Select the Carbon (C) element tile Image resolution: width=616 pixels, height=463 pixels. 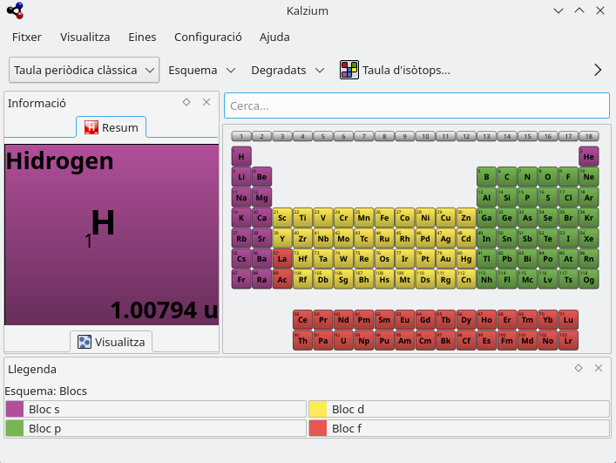(507, 177)
